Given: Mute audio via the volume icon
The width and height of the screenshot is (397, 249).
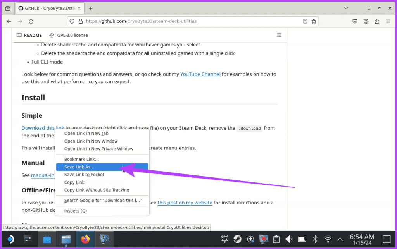Looking at the screenshot, I should coord(289,239).
